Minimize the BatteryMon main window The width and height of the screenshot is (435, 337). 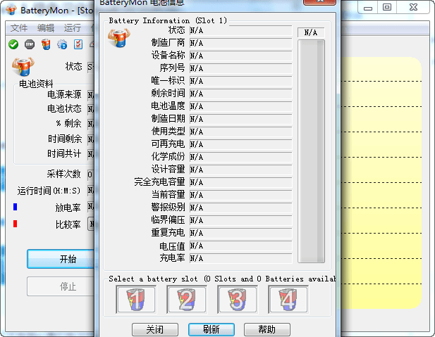pyautogui.click(x=368, y=8)
